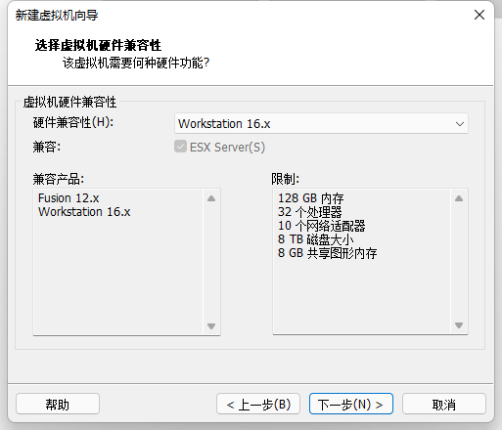Click the 硬件兼容性(H) label
Viewport: 502px width, 430px height.
click(x=73, y=122)
